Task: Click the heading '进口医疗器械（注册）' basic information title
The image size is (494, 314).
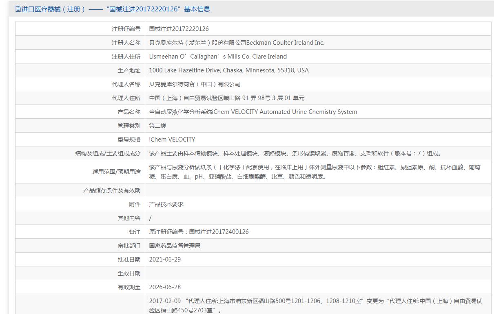Action: [115, 9]
